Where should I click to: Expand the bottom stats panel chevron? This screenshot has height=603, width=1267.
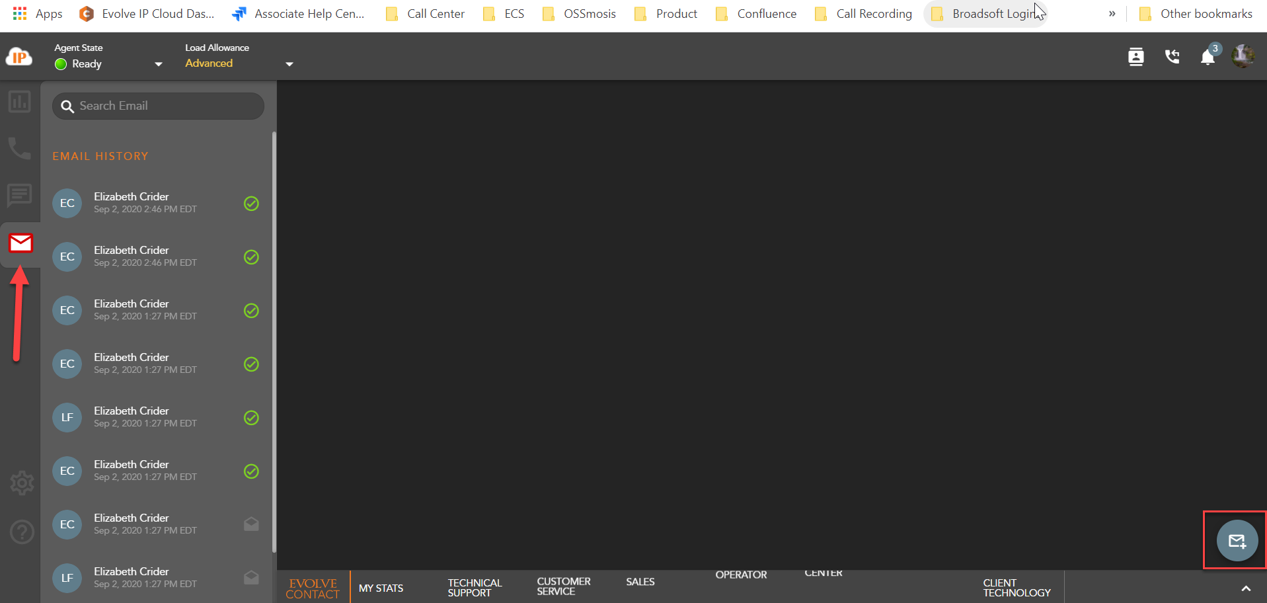click(1245, 588)
